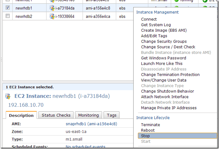Click Get System Log menu item
Screen dimensions: 219x149
coord(156,25)
